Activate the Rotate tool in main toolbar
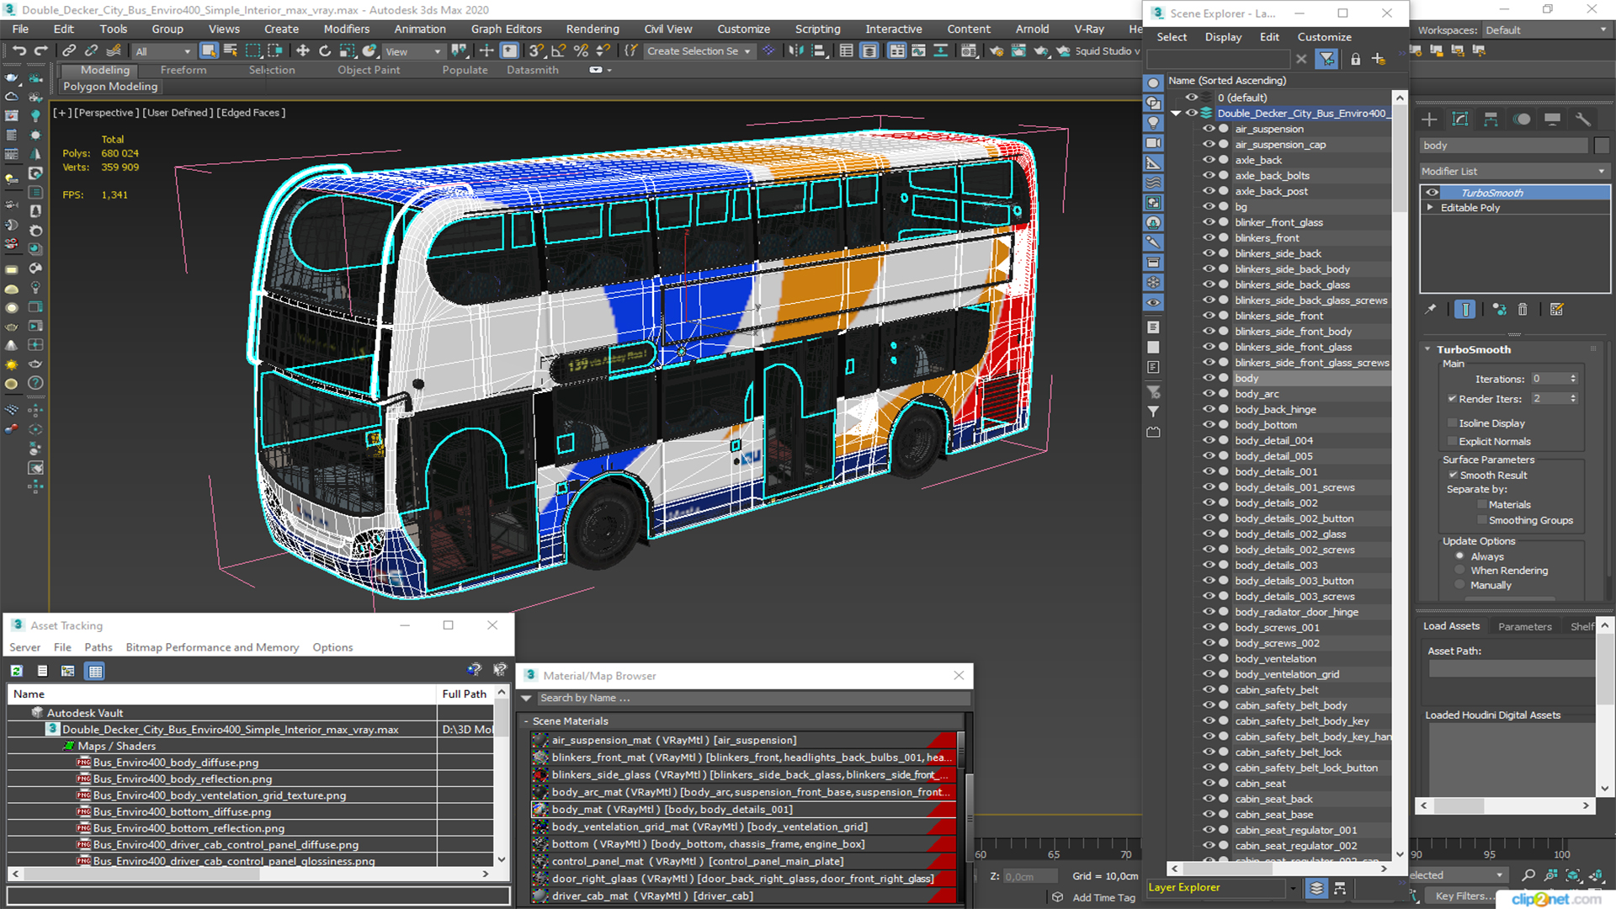Screen dimensions: 1616x909 (325, 51)
